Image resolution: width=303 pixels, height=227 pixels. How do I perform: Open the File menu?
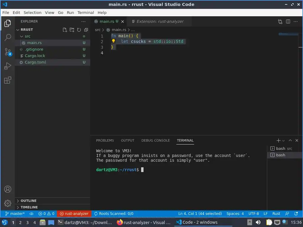(6, 12)
